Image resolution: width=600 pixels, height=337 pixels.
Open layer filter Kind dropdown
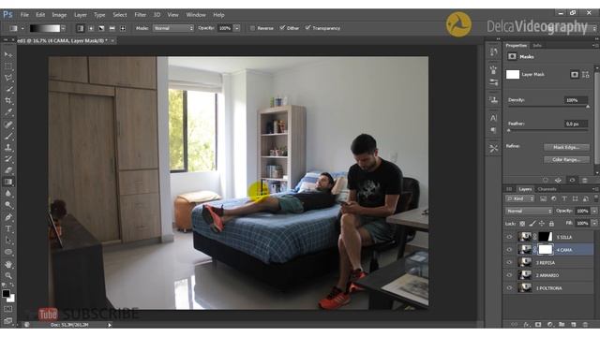point(519,198)
